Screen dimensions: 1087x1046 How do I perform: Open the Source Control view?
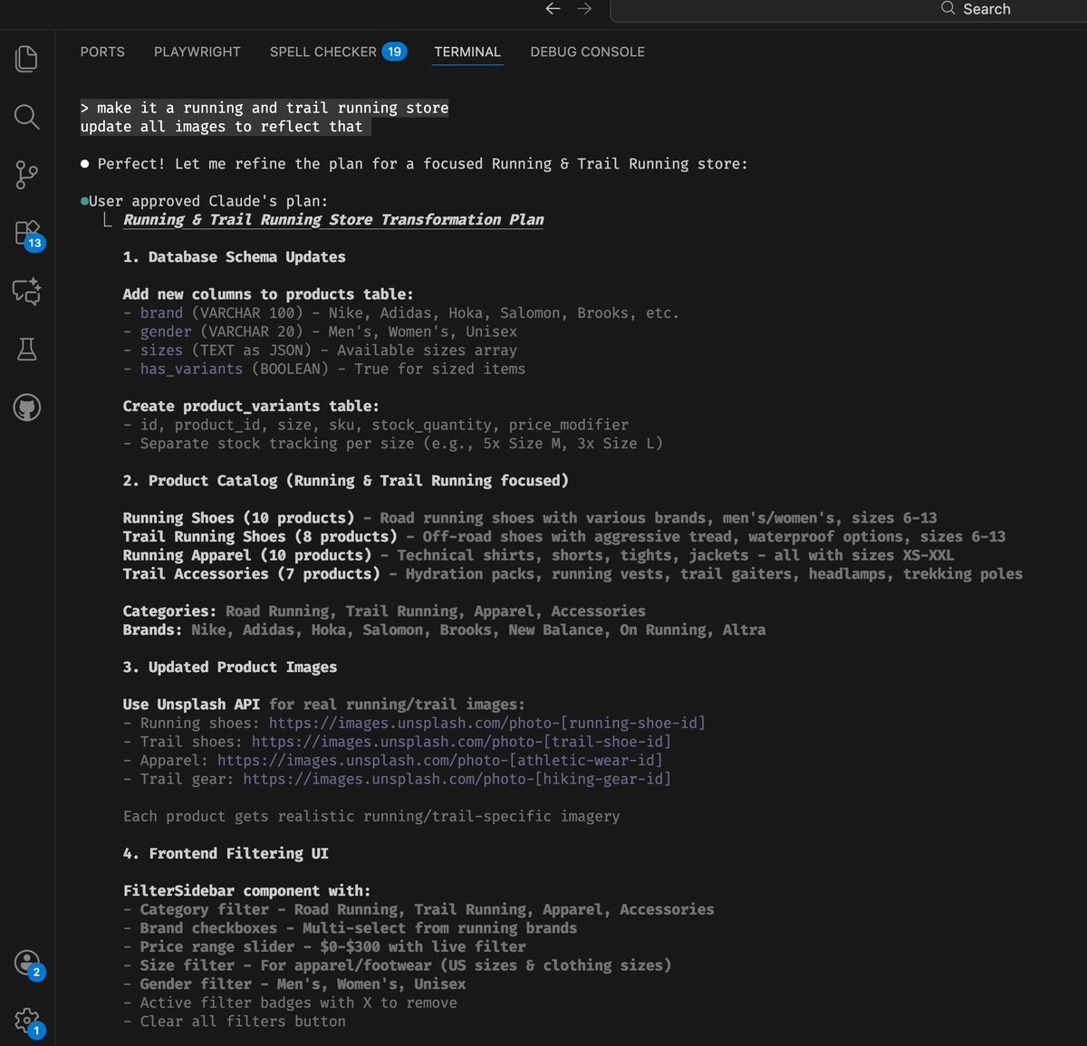pyautogui.click(x=27, y=175)
